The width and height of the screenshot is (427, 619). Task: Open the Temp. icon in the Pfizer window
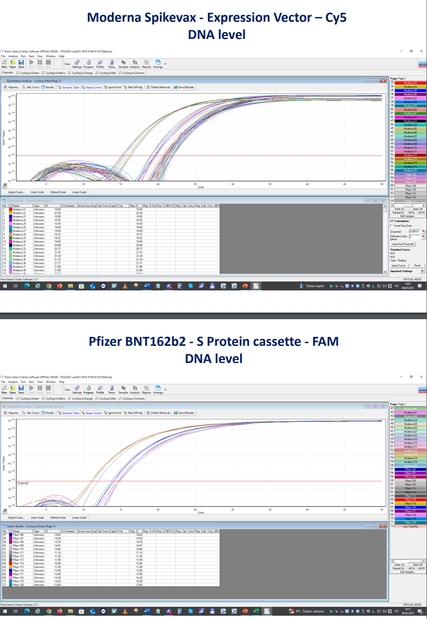click(111, 390)
